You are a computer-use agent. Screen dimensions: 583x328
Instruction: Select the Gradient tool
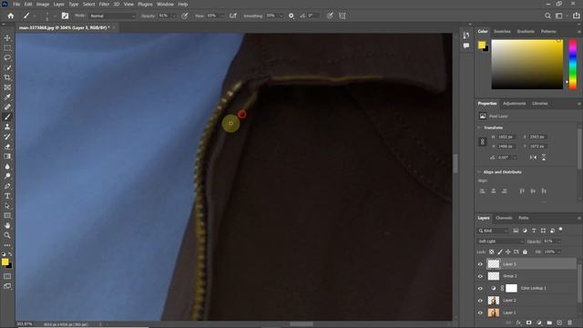point(7,156)
